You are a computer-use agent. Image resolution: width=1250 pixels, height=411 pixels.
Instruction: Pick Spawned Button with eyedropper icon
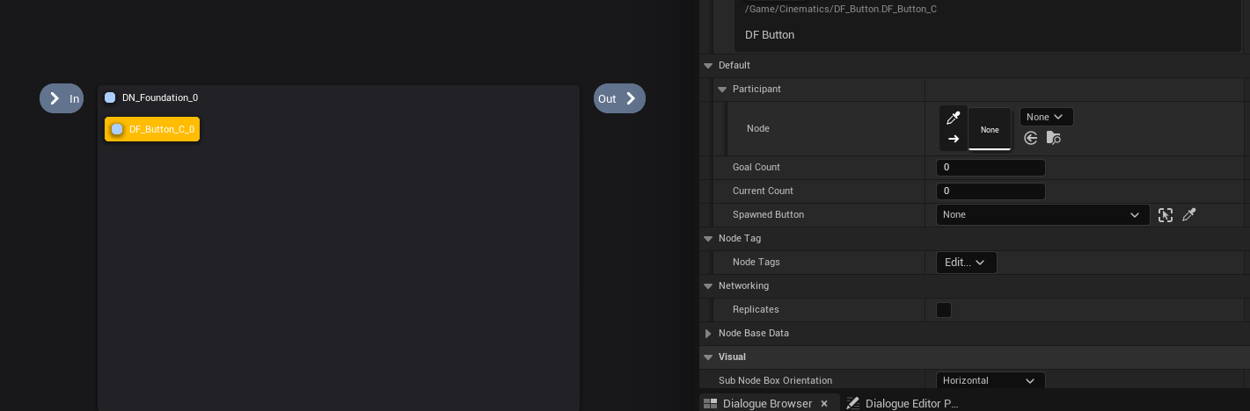coord(1189,215)
